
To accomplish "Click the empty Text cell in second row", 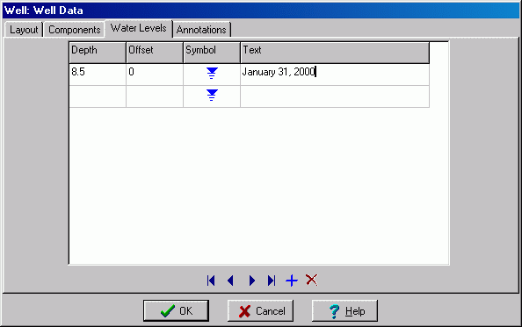I will pyautogui.click(x=335, y=96).
